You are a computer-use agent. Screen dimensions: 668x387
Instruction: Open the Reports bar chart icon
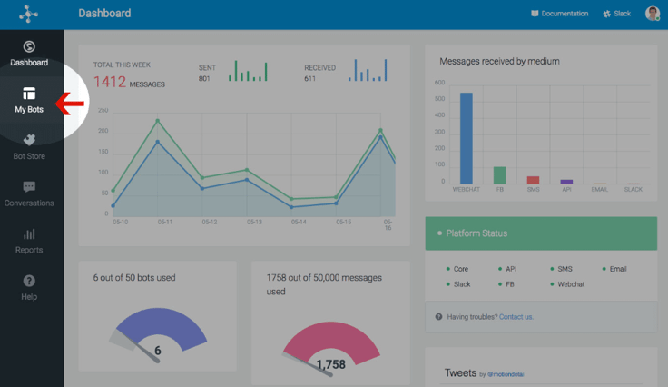(x=29, y=234)
